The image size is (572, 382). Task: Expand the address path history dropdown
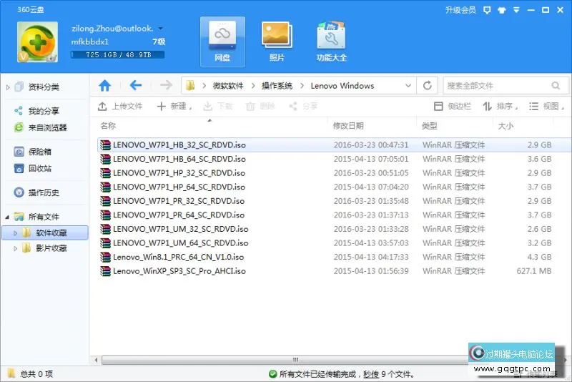click(408, 86)
